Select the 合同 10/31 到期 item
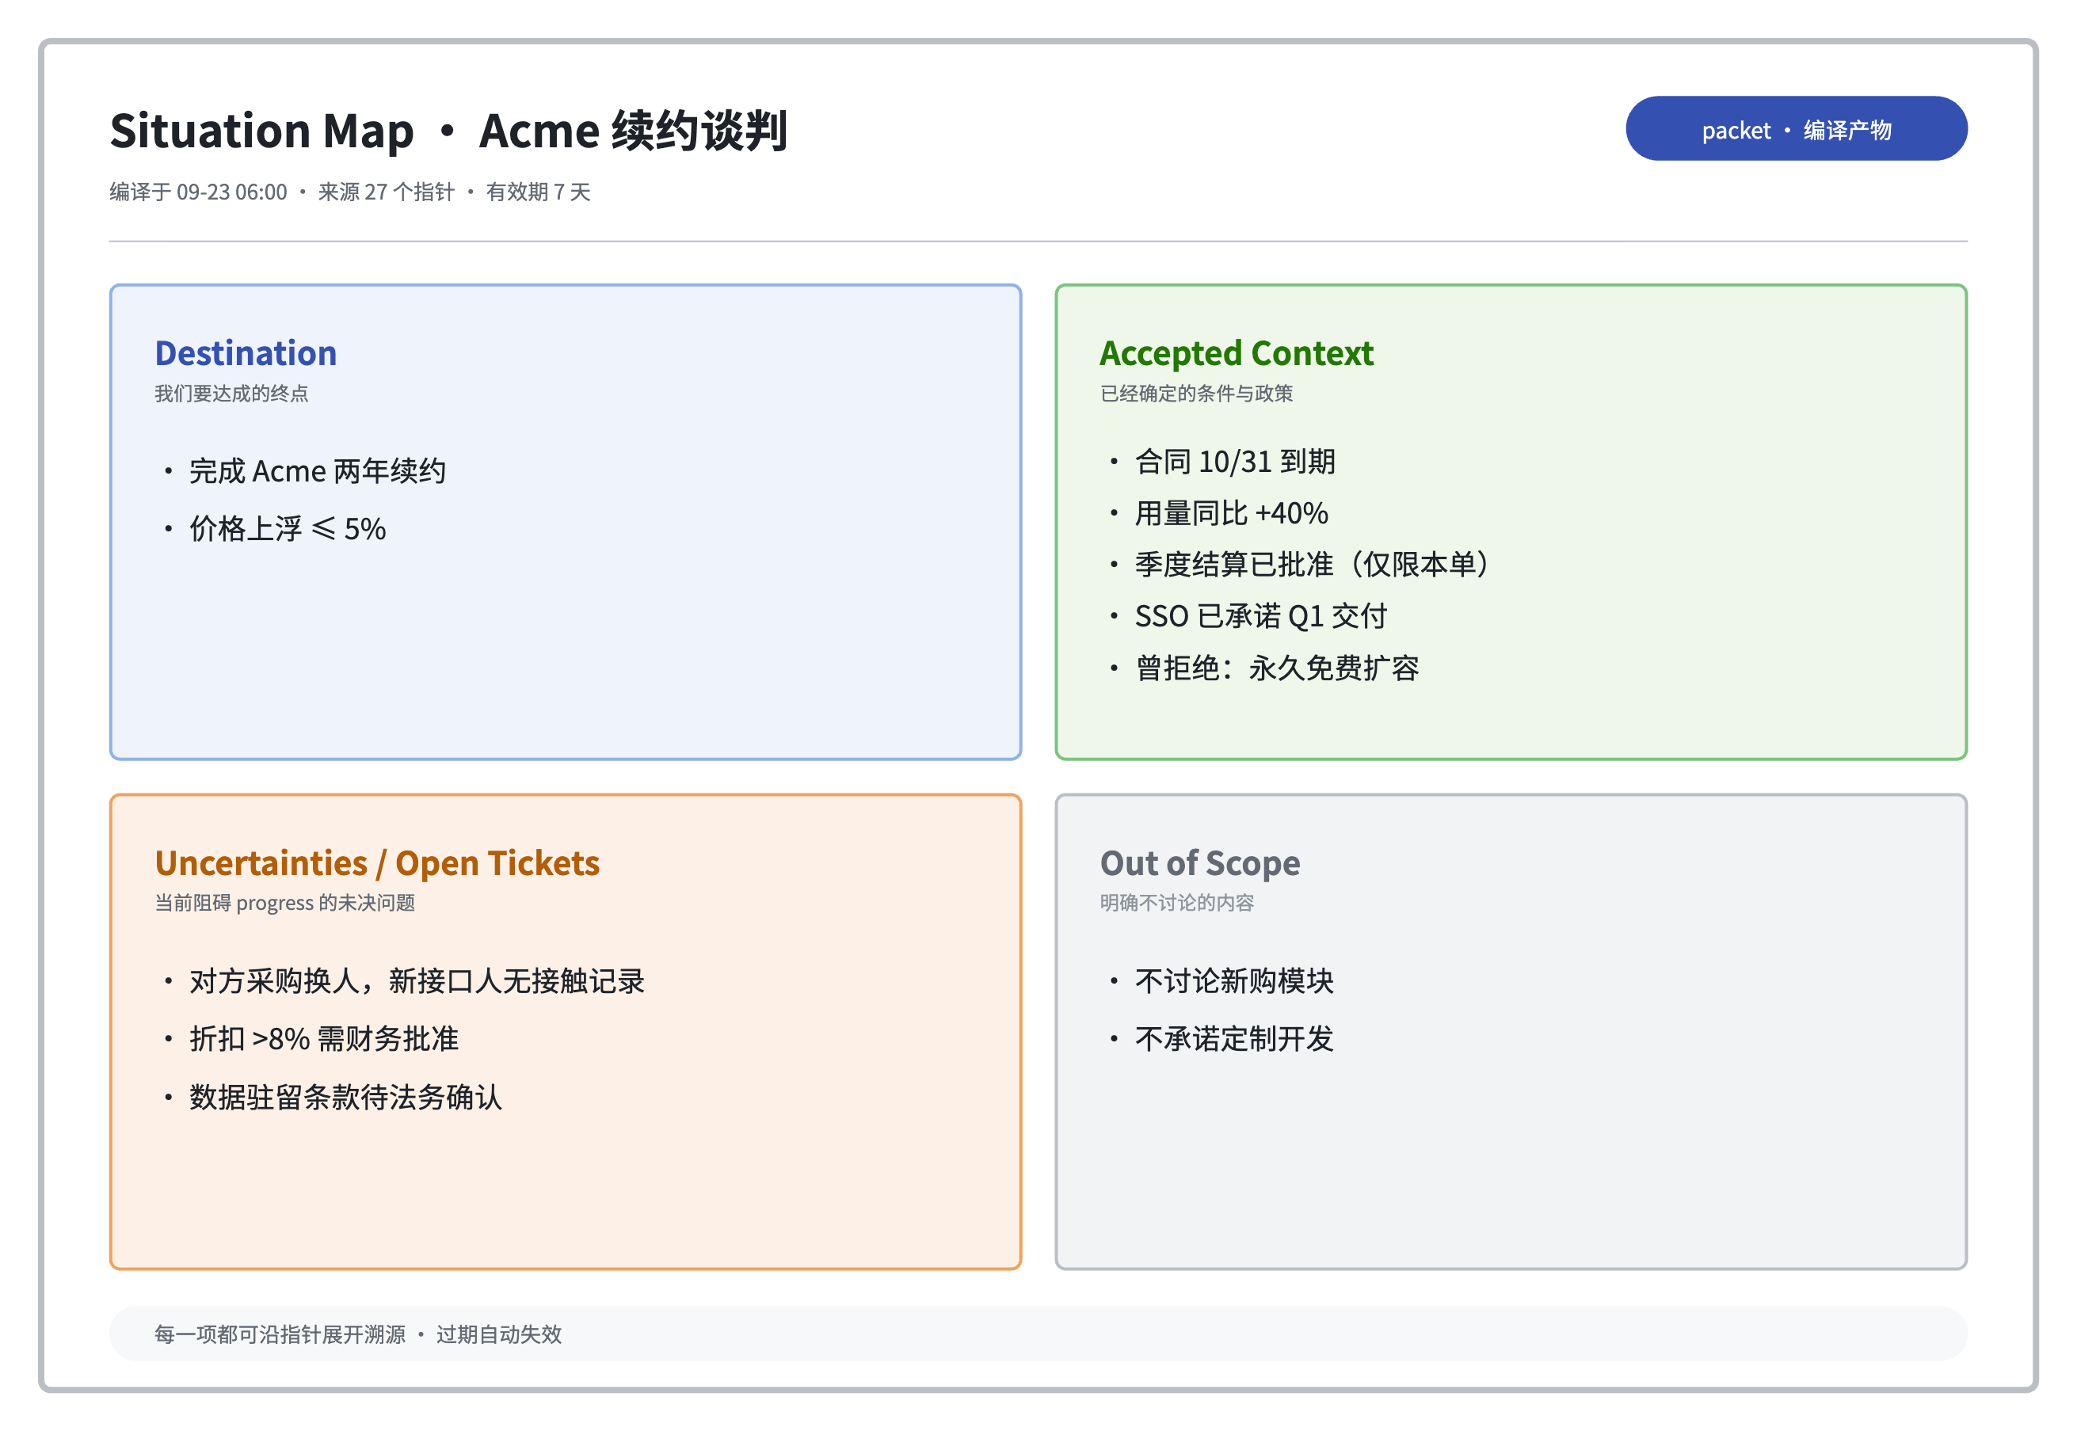Screen dimensions: 2077x1431 pyautogui.click(x=1235, y=462)
